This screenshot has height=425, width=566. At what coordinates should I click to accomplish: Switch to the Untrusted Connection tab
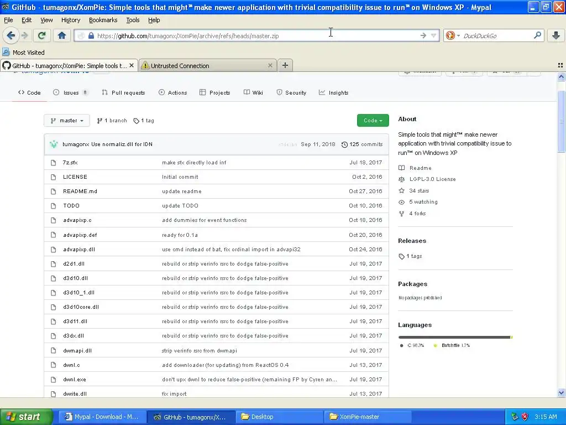pos(208,65)
